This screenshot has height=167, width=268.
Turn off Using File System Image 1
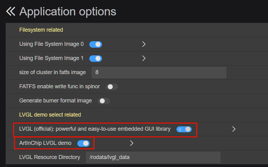96,58
